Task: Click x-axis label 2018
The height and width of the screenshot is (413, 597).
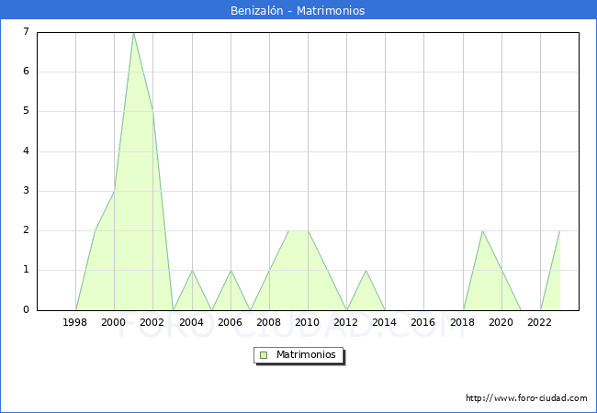Action: click(463, 322)
